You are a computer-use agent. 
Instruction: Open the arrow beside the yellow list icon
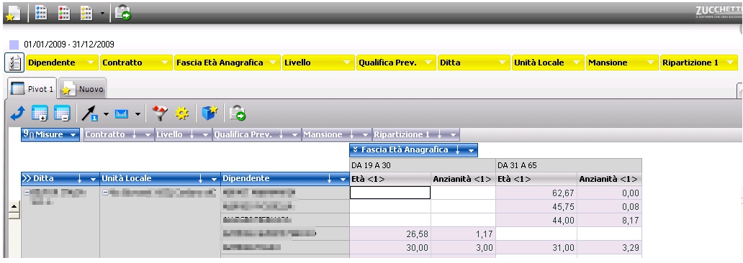(x=102, y=13)
